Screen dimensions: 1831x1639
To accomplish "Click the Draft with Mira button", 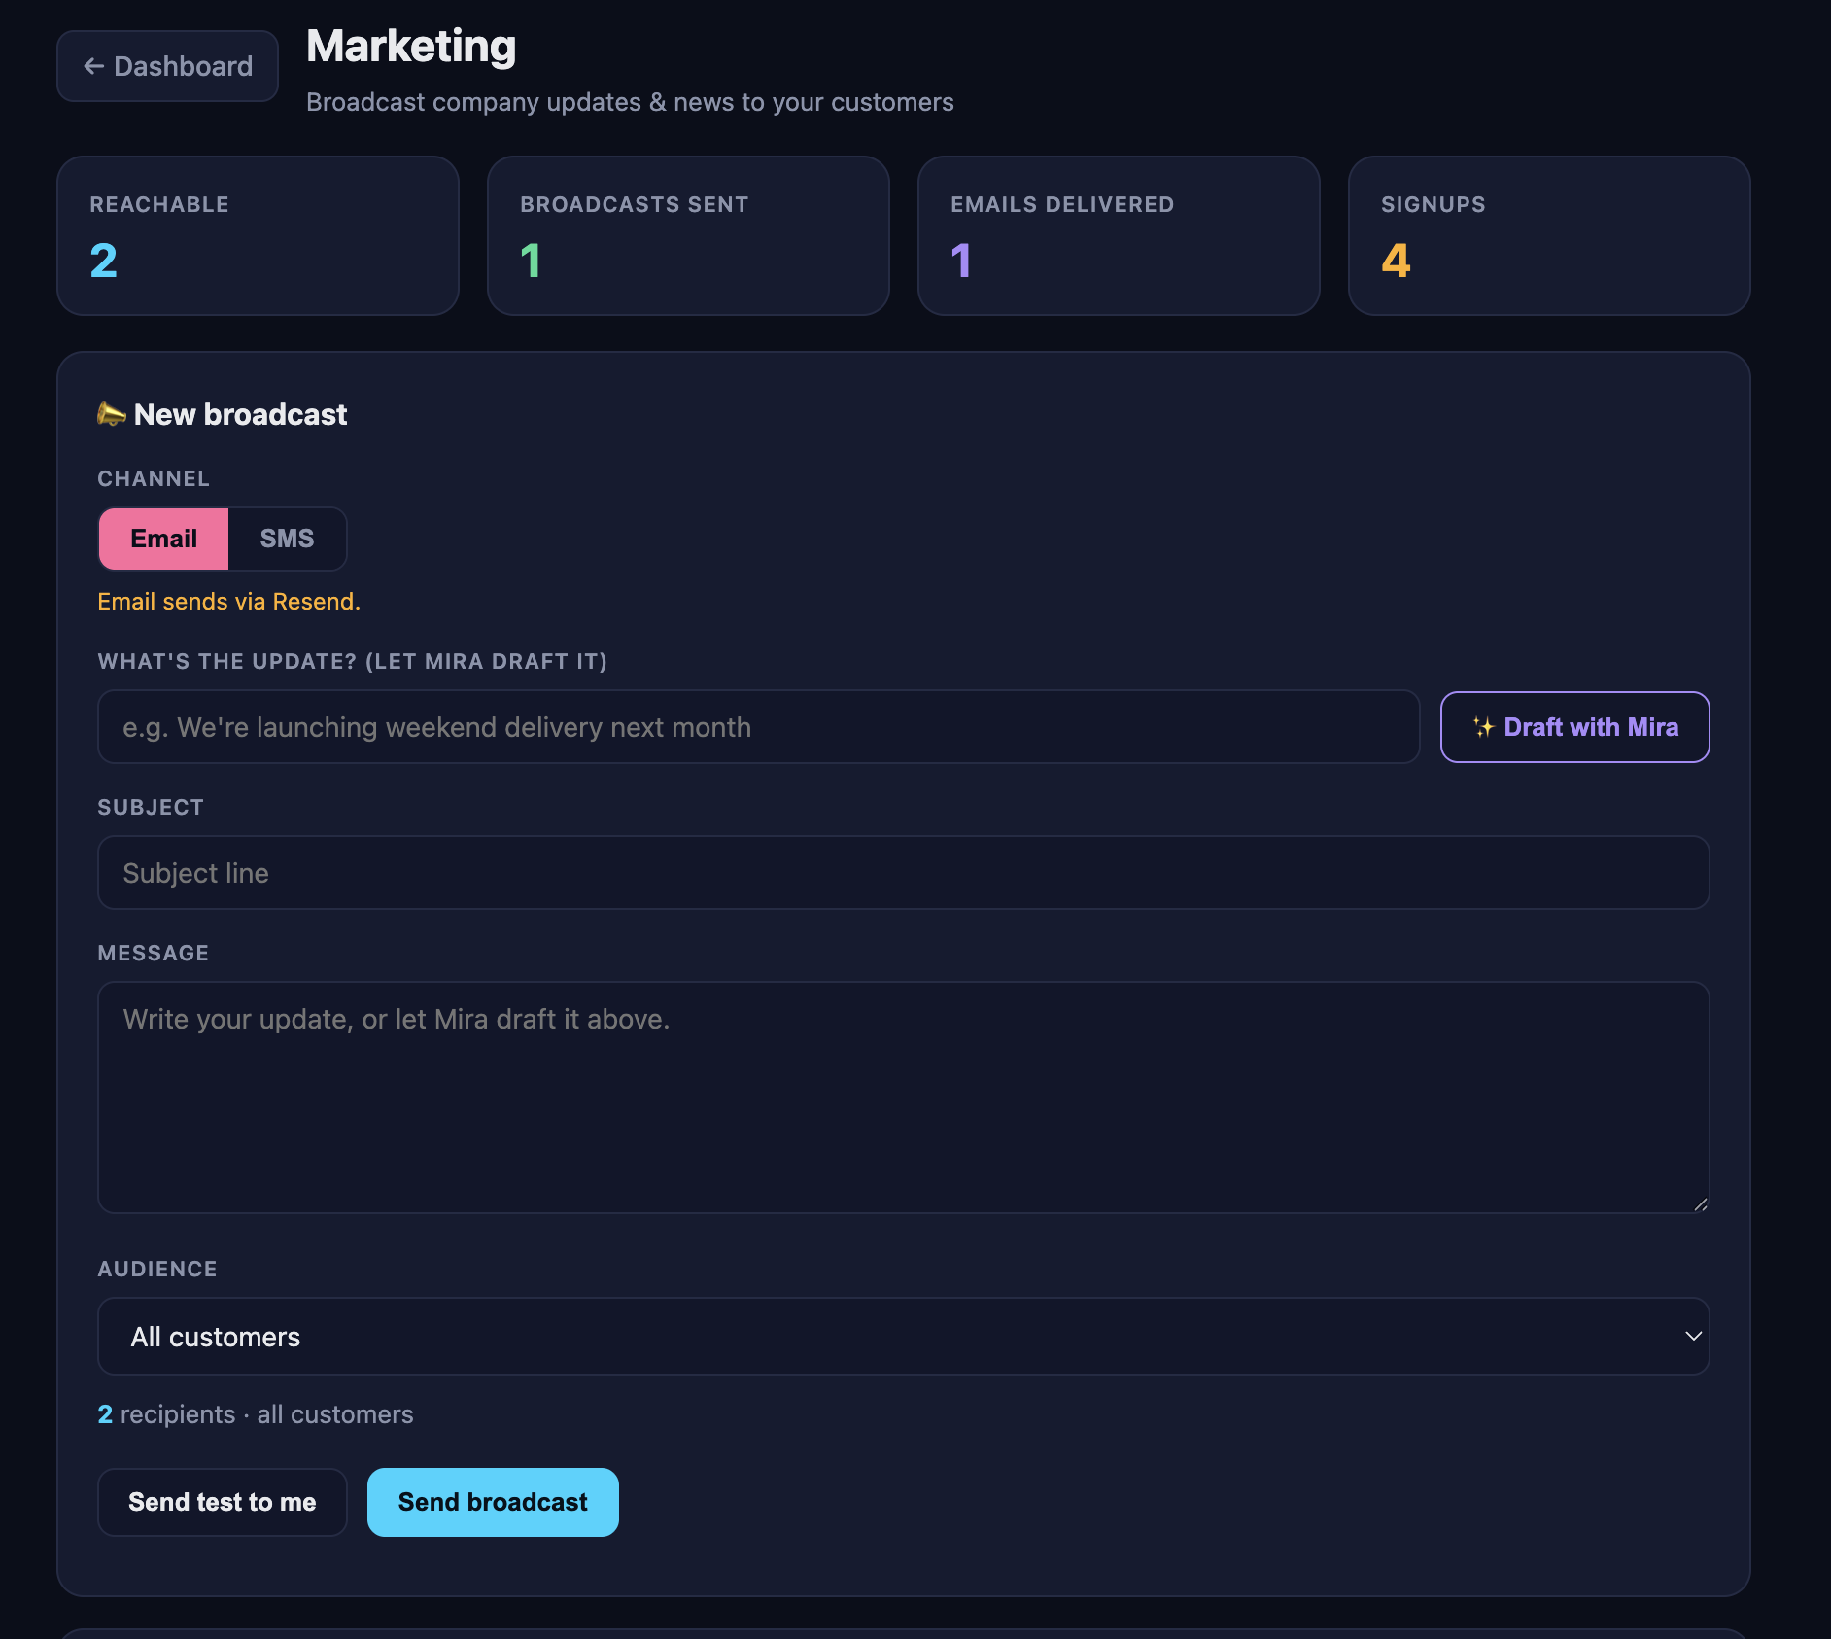I will (x=1574, y=727).
